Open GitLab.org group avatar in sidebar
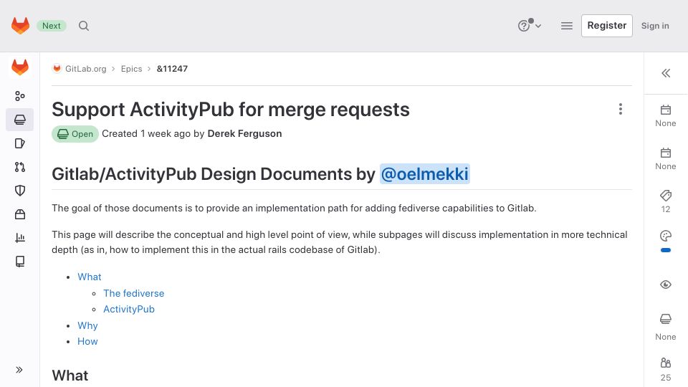 pyautogui.click(x=20, y=67)
